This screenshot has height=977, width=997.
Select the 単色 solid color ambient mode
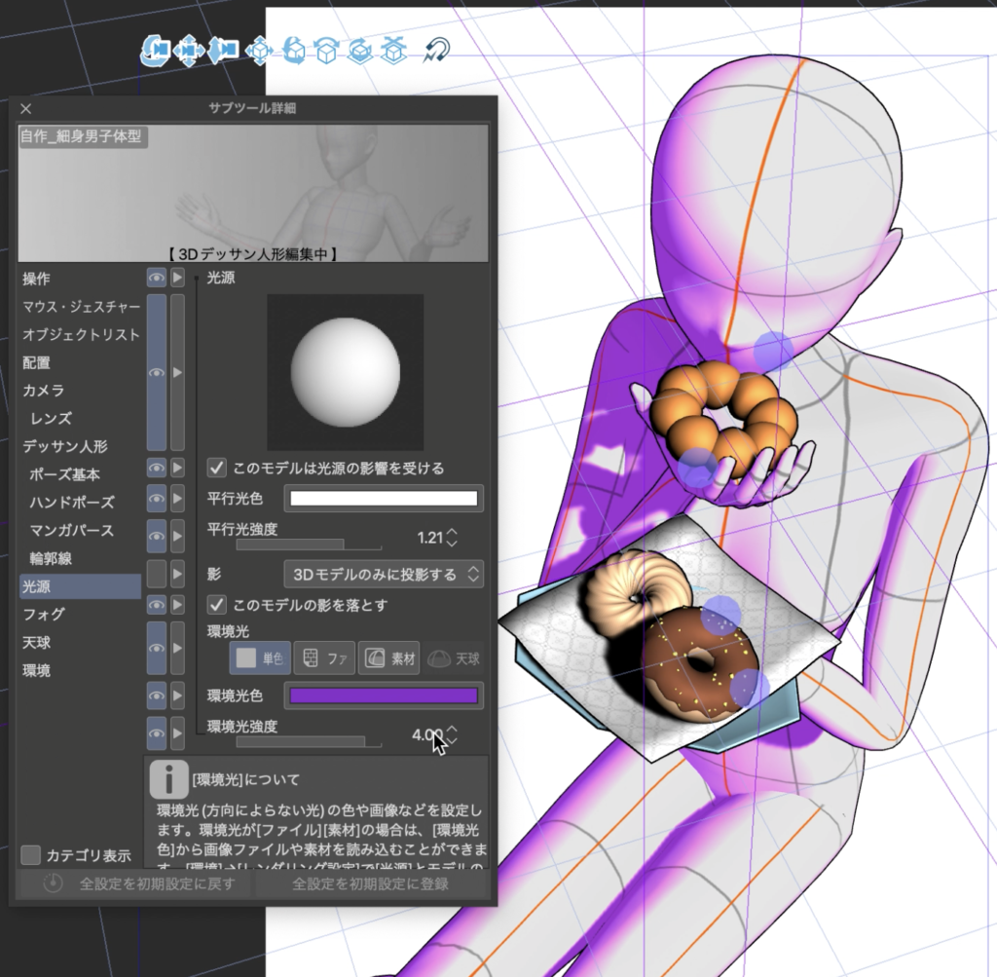click(260, 658)
